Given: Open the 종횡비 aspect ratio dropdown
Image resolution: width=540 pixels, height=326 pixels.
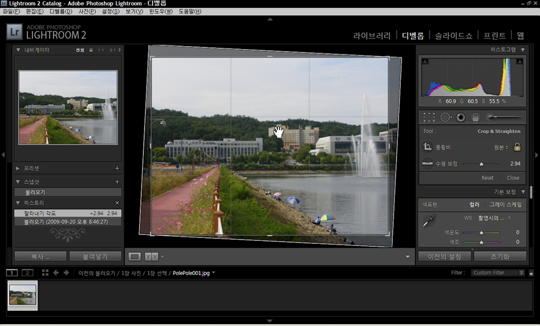Looking at the screenshot, I should [x=500, y=147].
